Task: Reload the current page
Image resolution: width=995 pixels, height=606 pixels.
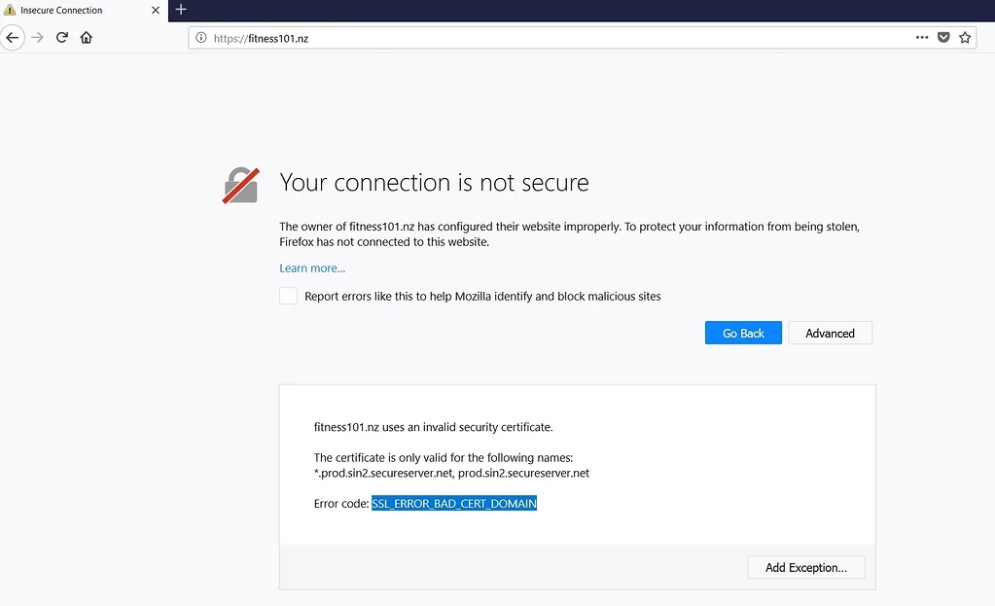Action: click(x=62, y=38)
